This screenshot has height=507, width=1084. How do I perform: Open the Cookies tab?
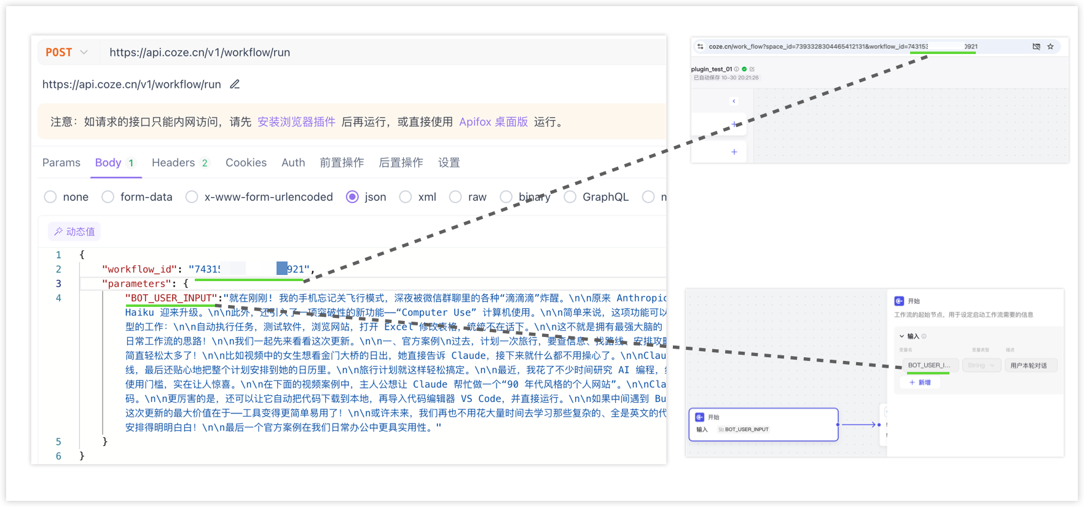coord(246,163)
